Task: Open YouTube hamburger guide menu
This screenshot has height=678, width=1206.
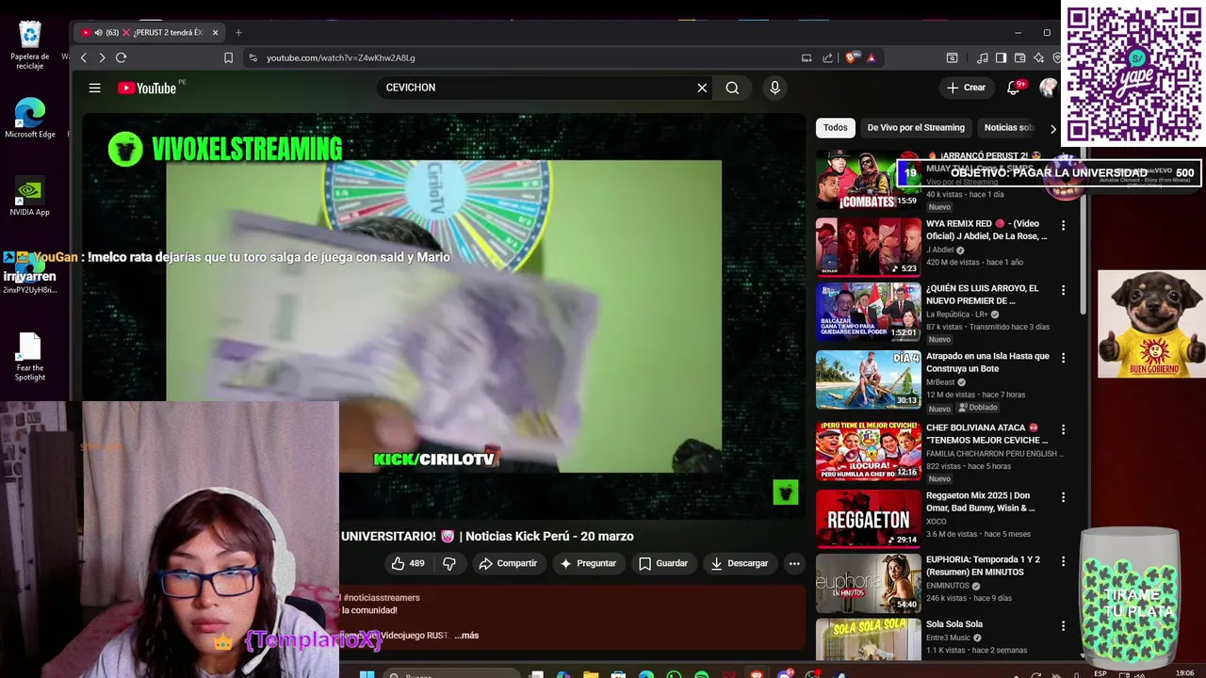Action: tap(94, 88)
